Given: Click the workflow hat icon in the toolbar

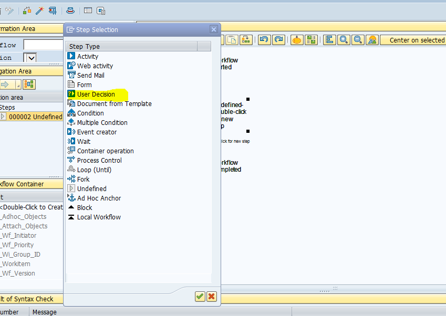Looking at the screenshot, I should tap(70, 10).
